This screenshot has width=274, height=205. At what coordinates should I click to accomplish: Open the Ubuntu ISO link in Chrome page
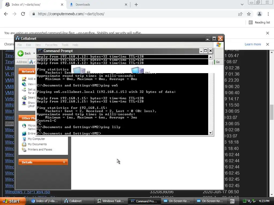10,68
